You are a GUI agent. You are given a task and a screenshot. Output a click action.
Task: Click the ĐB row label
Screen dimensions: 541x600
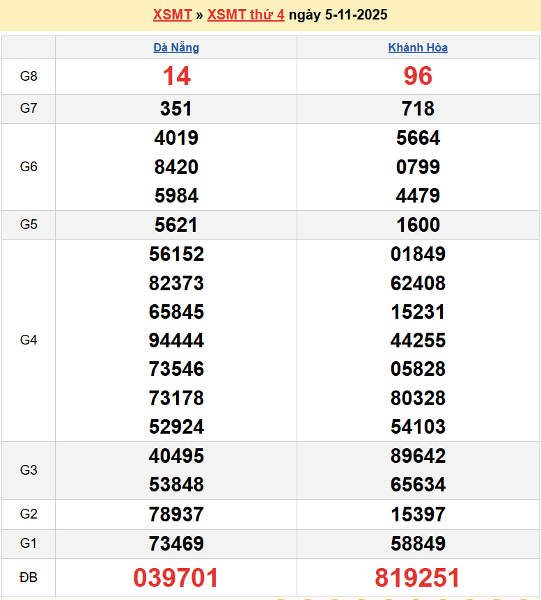point(29,578)
